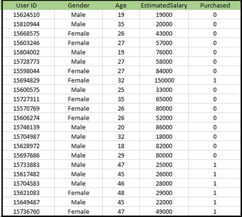Select the EstimatedSalary header cell
The width and height of the screenshot is (242, 217).
pos(164,6)
